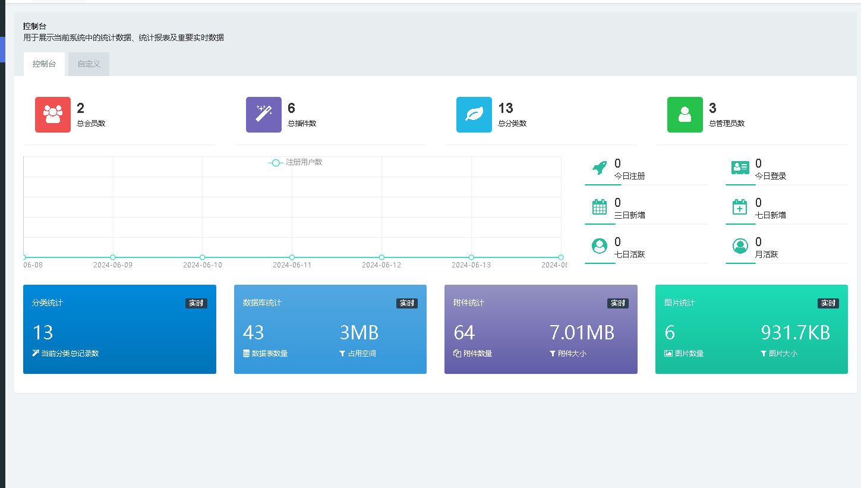Viewport: 861px width, 488px height.
Task: Click the picture icon beside 图片数量
Action: [668, 353]
